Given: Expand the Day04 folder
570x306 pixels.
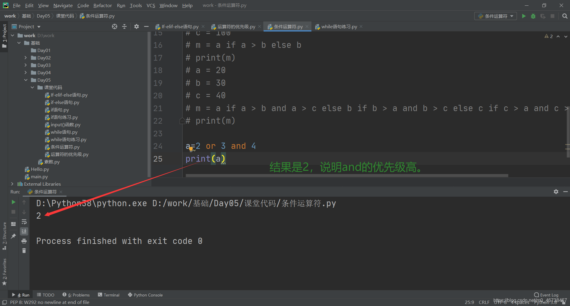Looking at the screenshot, I should point(26,72).
